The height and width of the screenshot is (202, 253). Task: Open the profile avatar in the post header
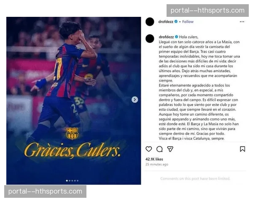(150, 21)
